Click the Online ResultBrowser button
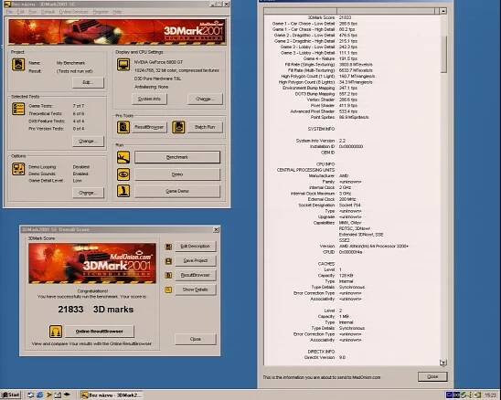This screenshot has width=501, height=400. [100, 332]
